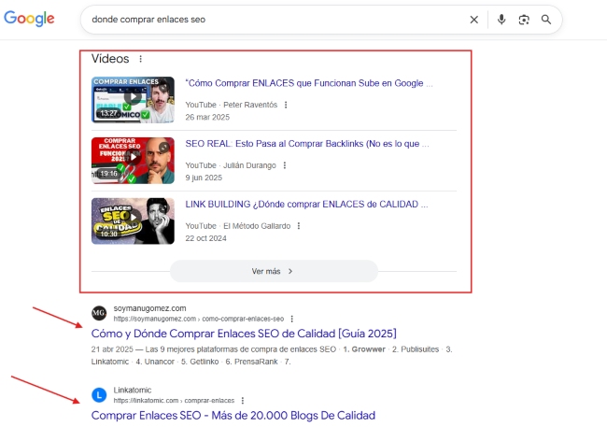Click the Linkatomic L favicon
The height and width of the screenshot is (427, 607).
point(99,395)
